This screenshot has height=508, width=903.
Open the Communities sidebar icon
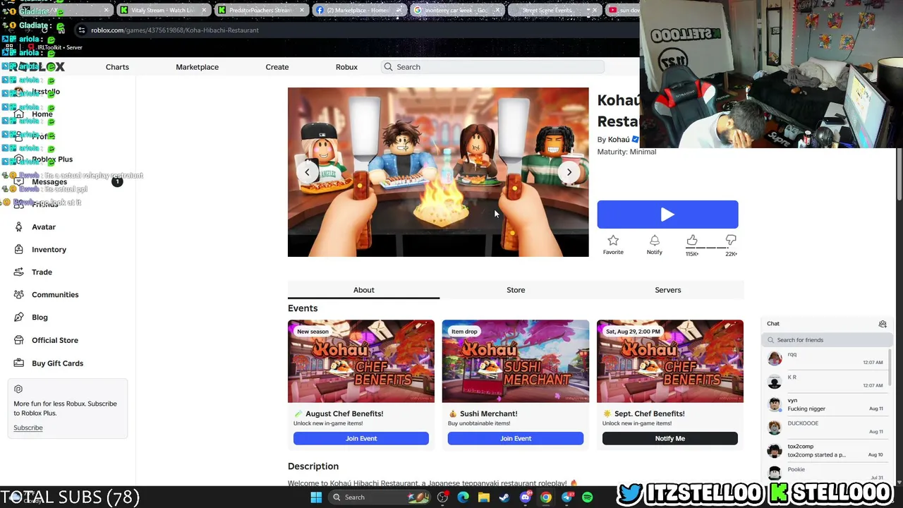19,294
